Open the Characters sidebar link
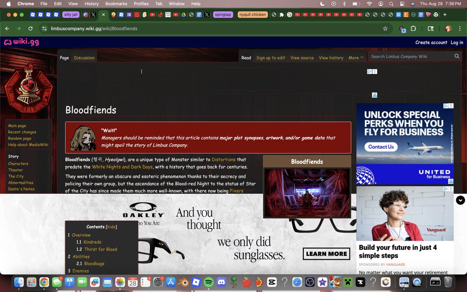 tap(18, 164)
